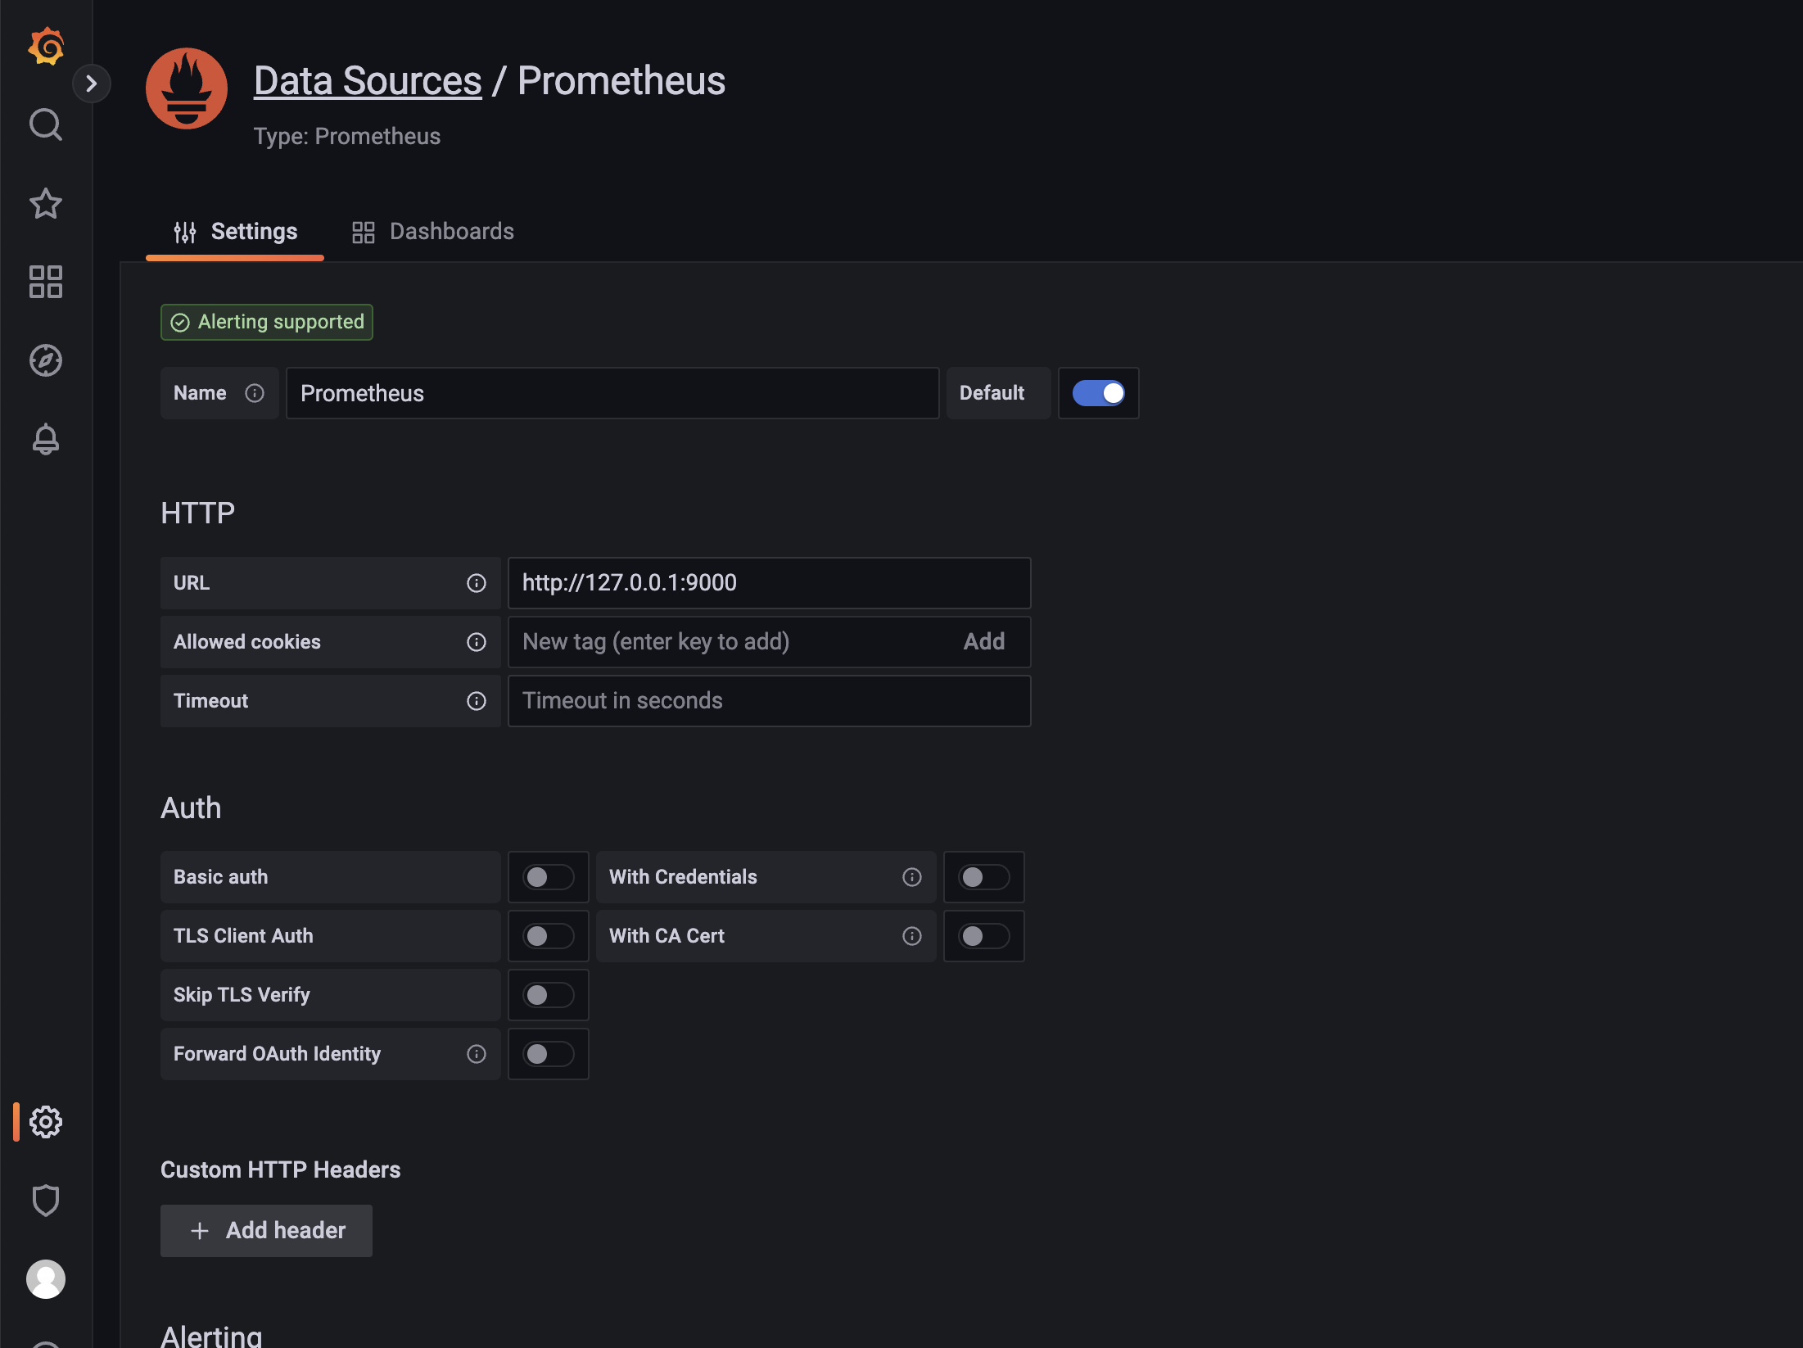Open Starred items via star icon
The height and width of the screenshot is (1348, 1803).
(x=46, y=203)
